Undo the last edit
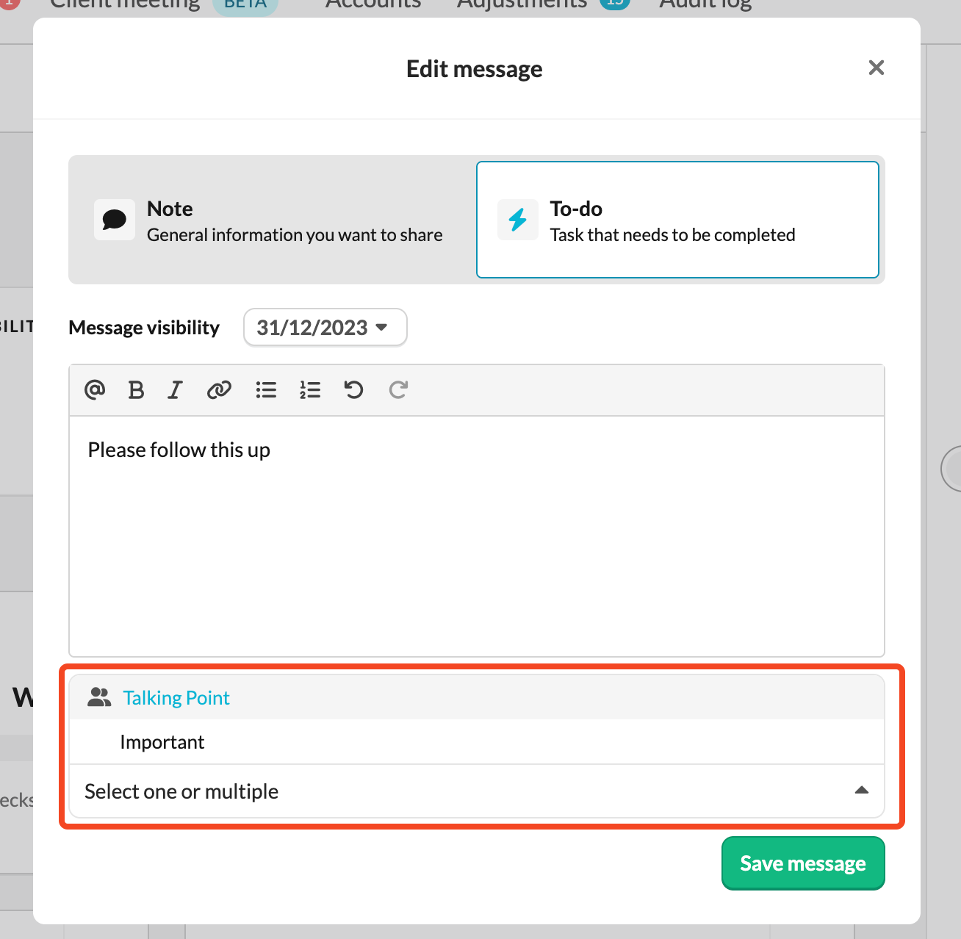Screen dimensions: 961x939 pos(354,389)
